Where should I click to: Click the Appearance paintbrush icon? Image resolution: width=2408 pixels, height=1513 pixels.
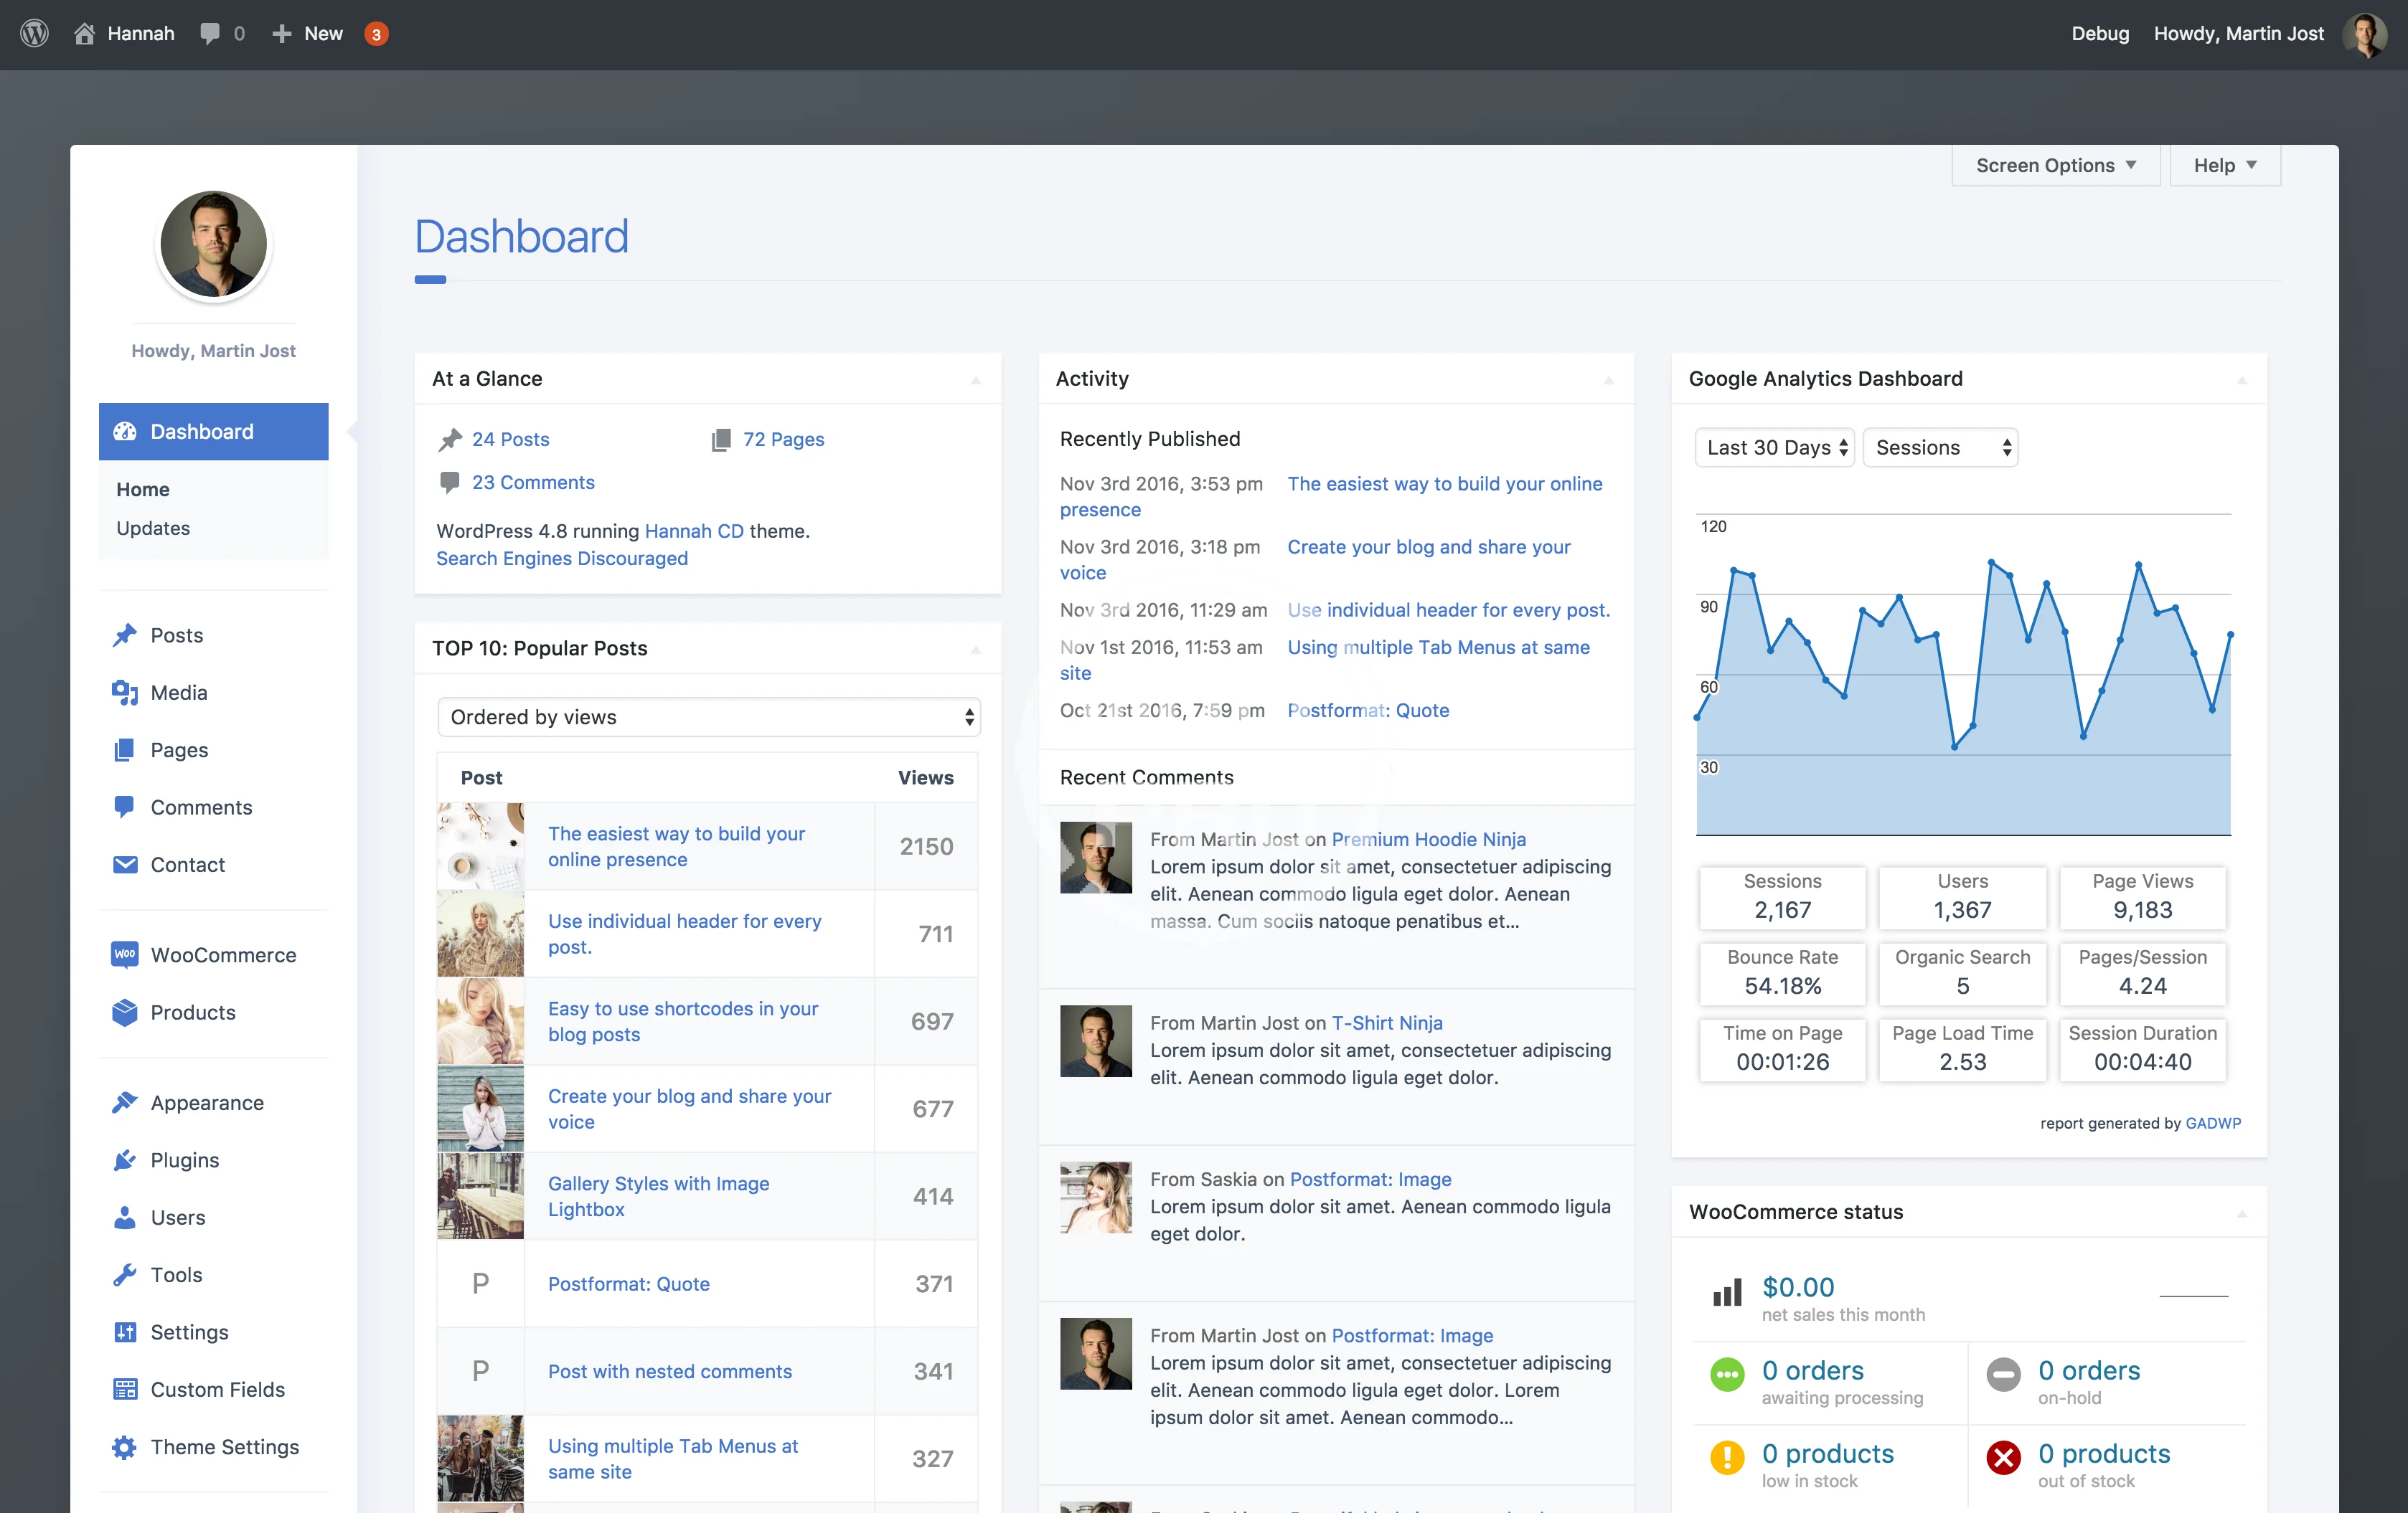[124, 1102]
